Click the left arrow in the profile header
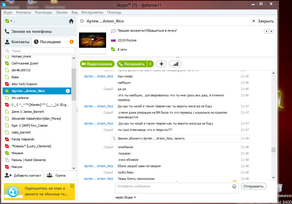 pyautogui.click(x=267, y=31)
